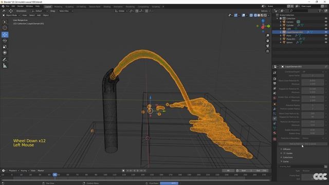
Task: Switch perspective/orthographic grid icon
Action: [x=268, y=51]
